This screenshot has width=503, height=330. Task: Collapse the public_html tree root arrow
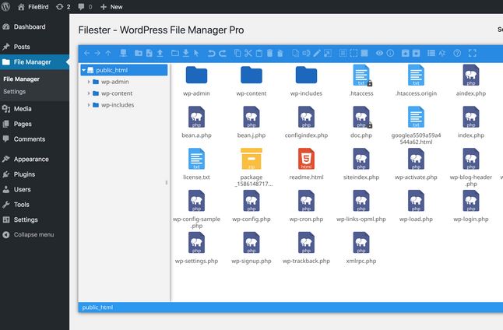(84, 70)
